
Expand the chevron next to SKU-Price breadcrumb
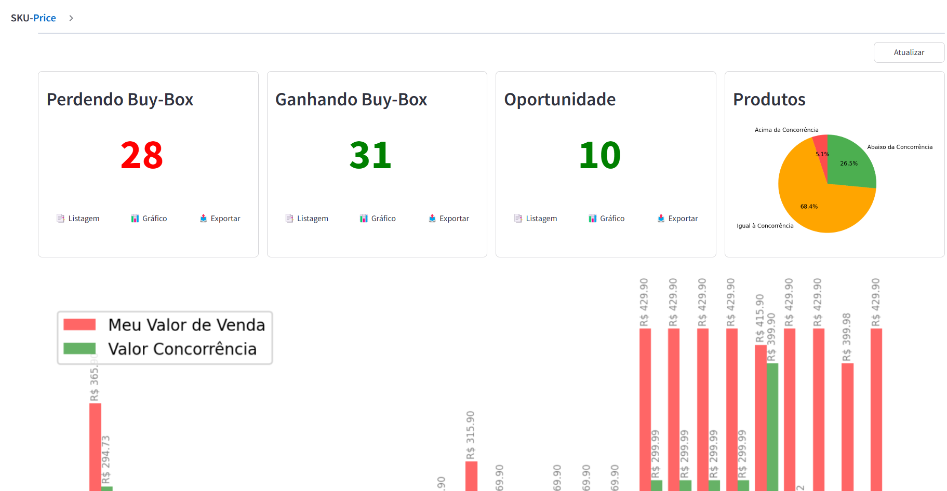pyautogui.click(x=71, y=18)
